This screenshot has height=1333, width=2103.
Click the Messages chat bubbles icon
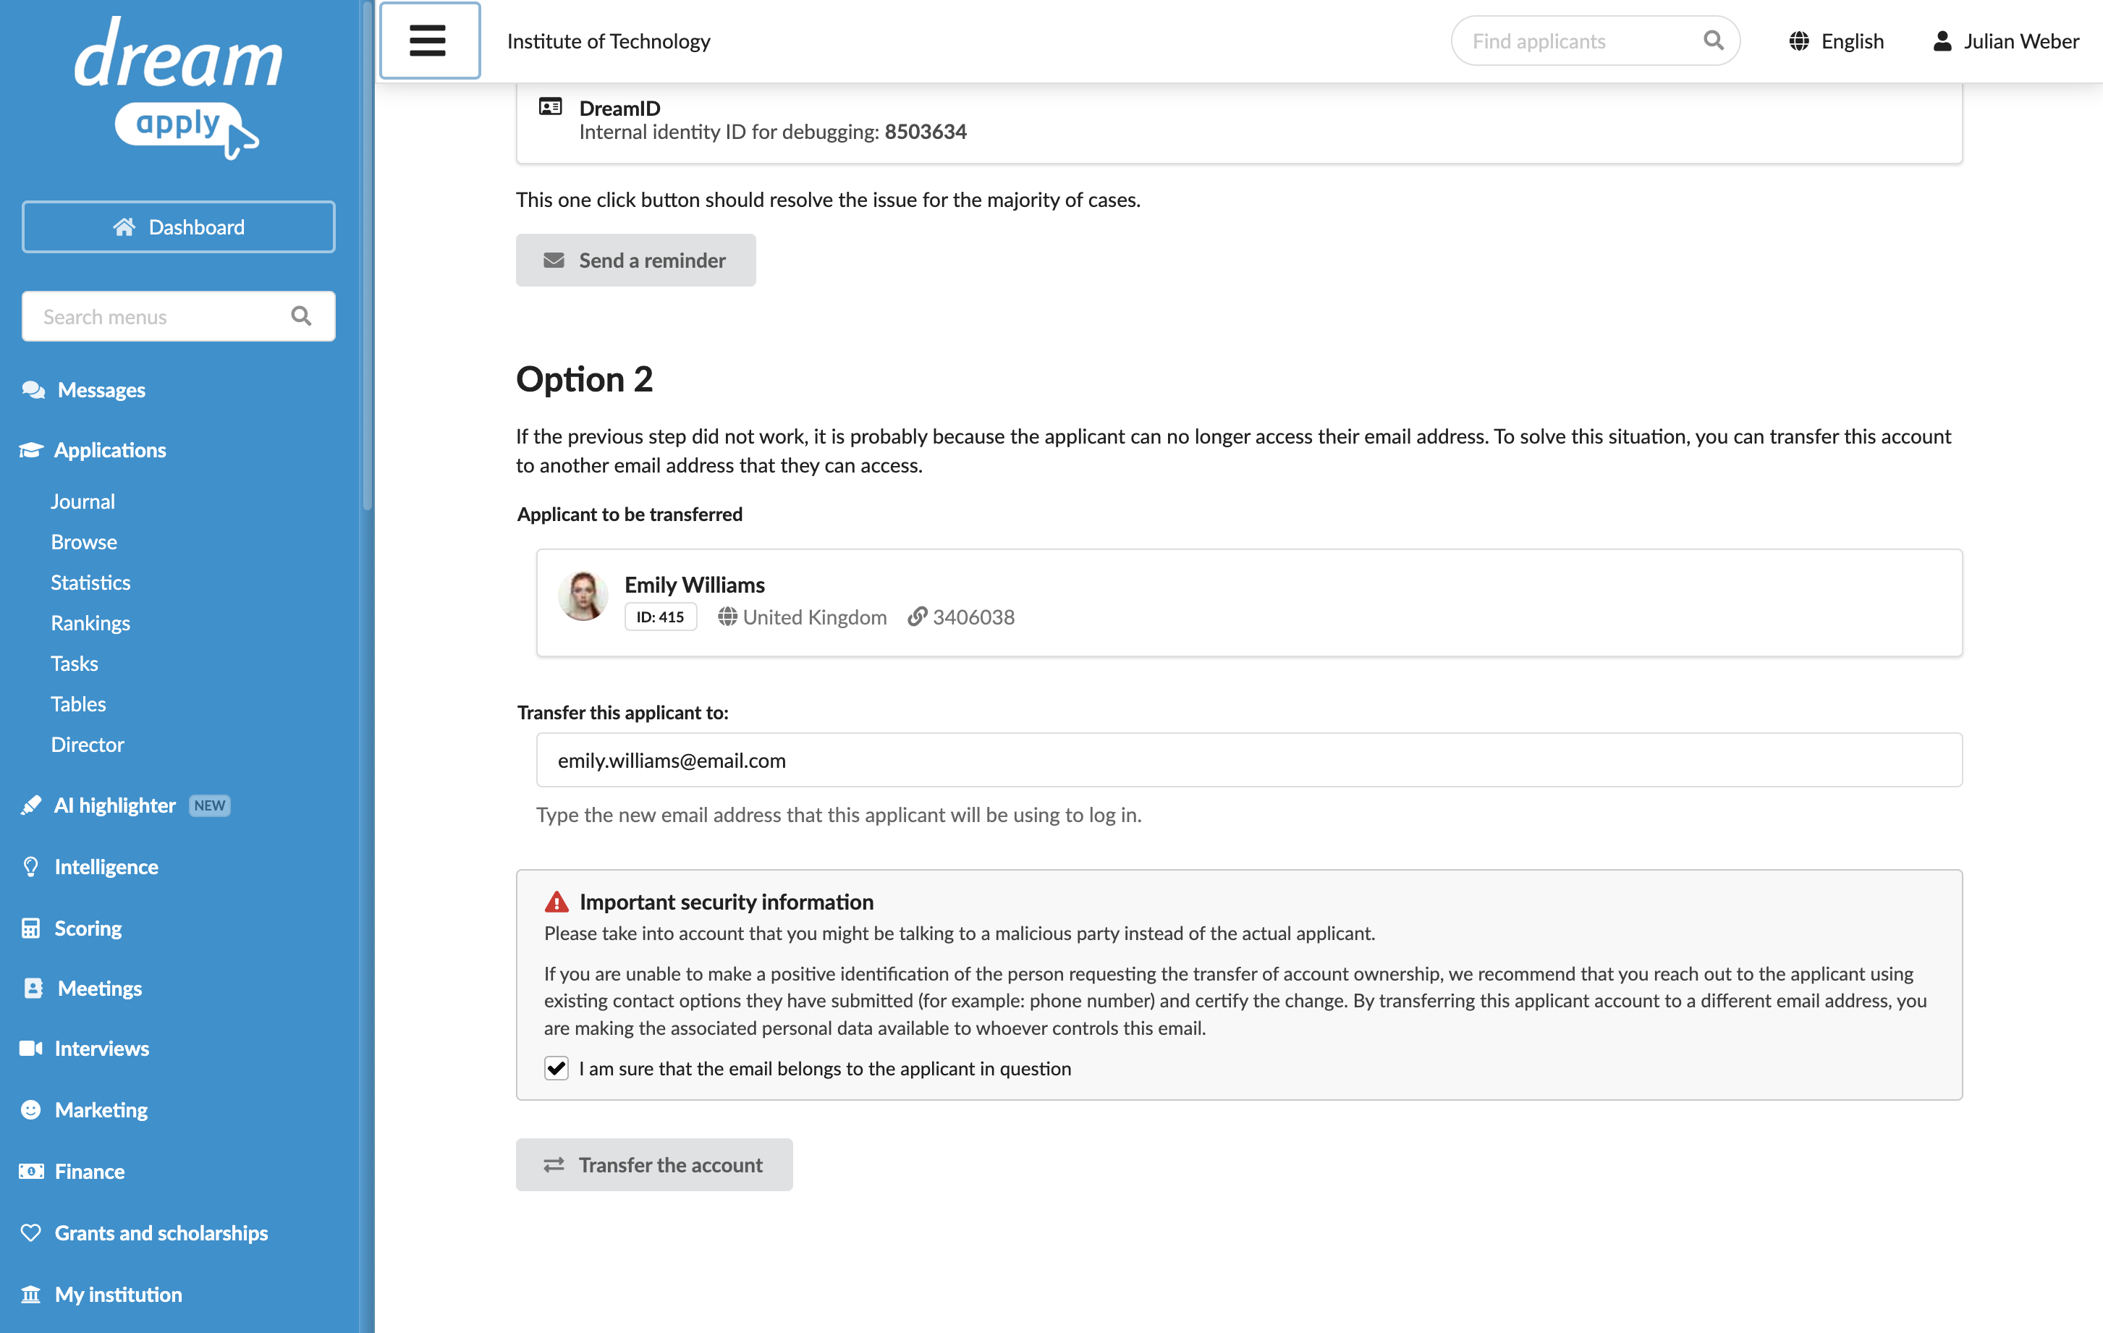(x=33, y=389)
